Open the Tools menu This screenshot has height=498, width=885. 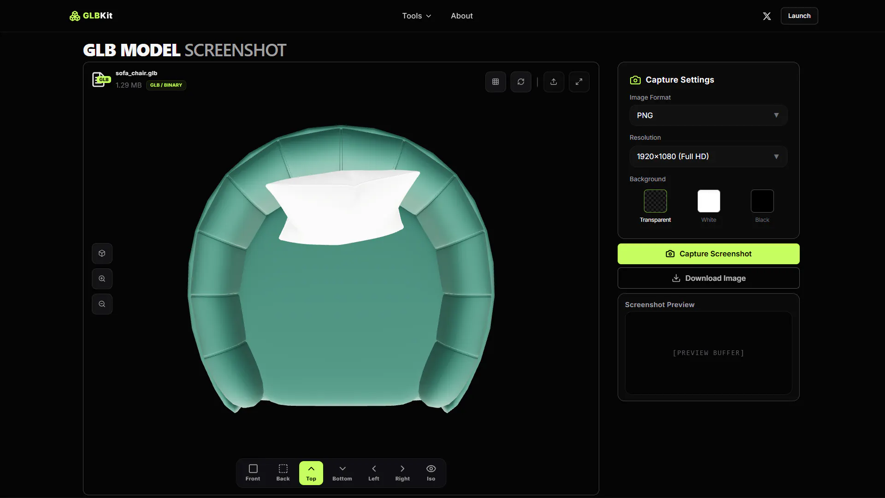click(416, 16)
